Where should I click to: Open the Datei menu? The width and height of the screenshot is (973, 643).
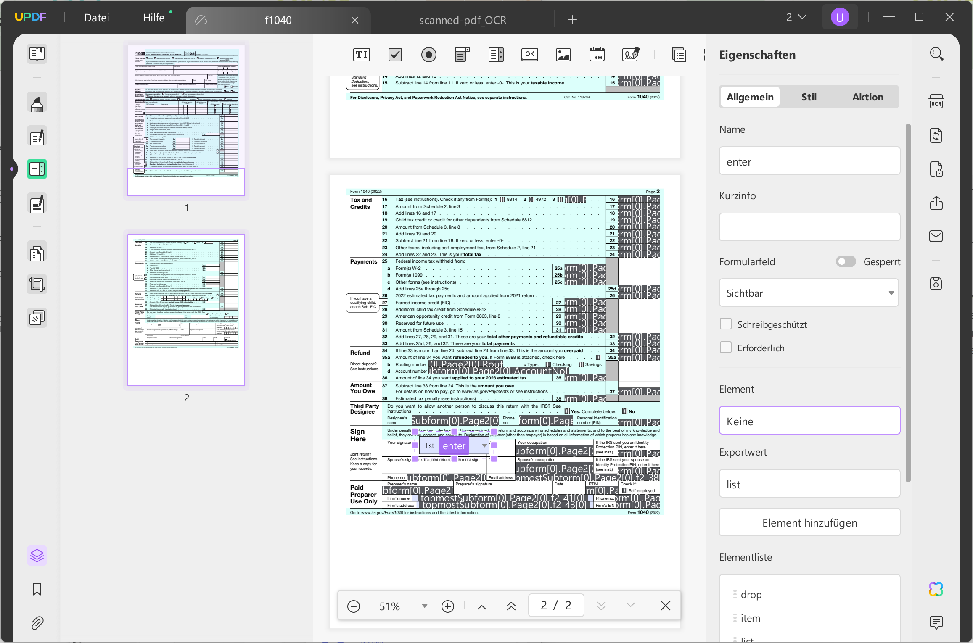(97, 17)
